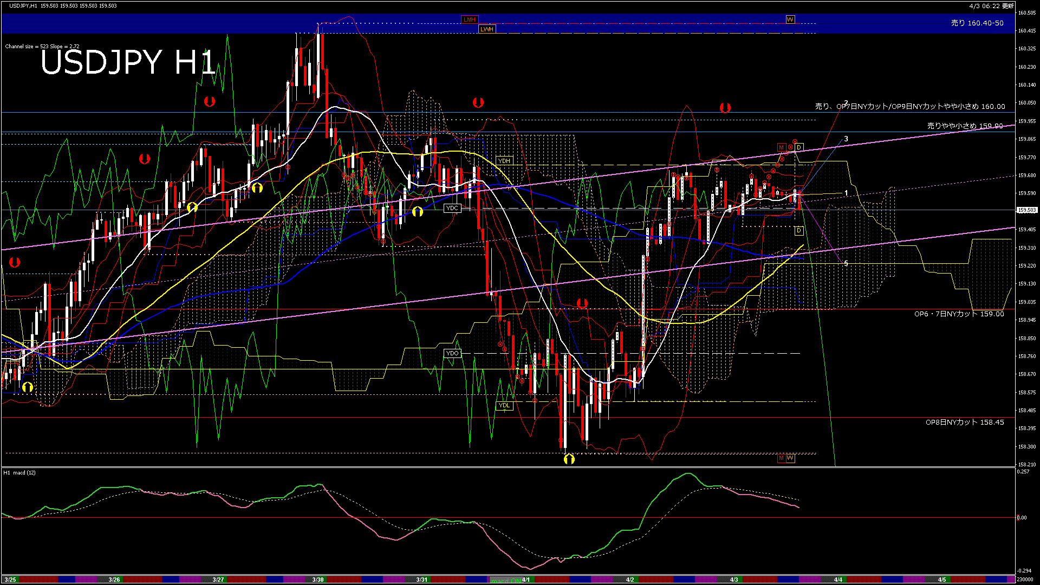Click the W marker in blue sell zone

[x=790, y=19]
